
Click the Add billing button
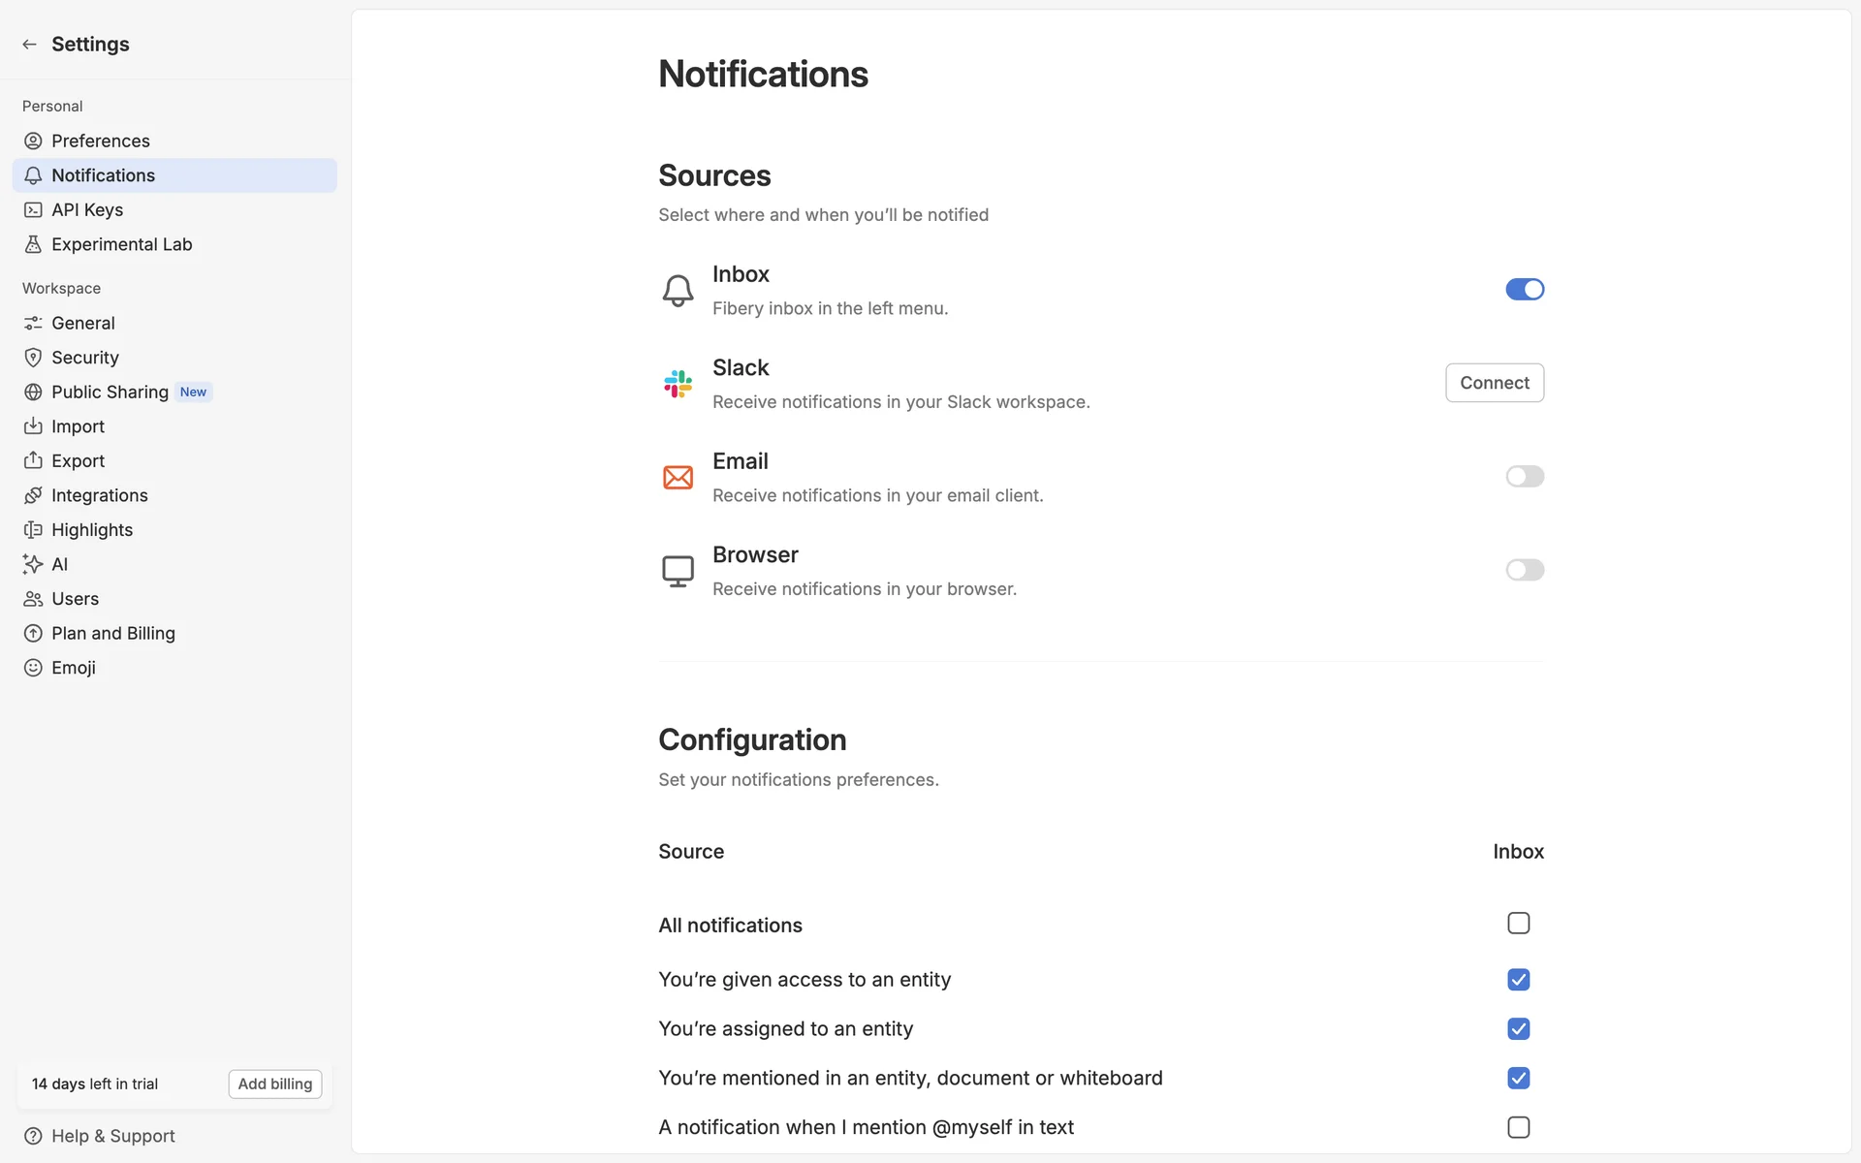(275, 1084)
